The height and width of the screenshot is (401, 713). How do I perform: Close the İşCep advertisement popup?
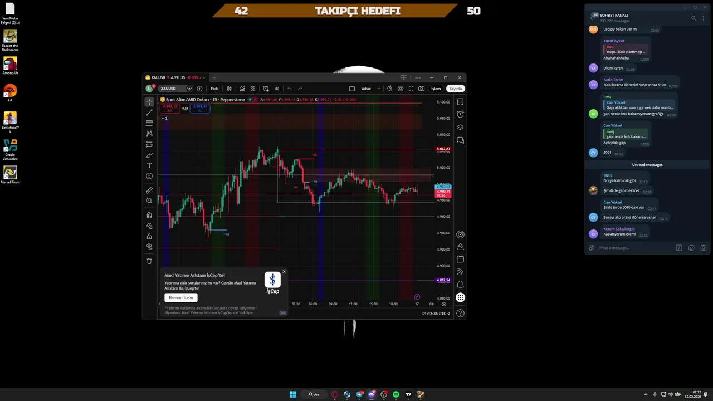[x=284, y=272]
